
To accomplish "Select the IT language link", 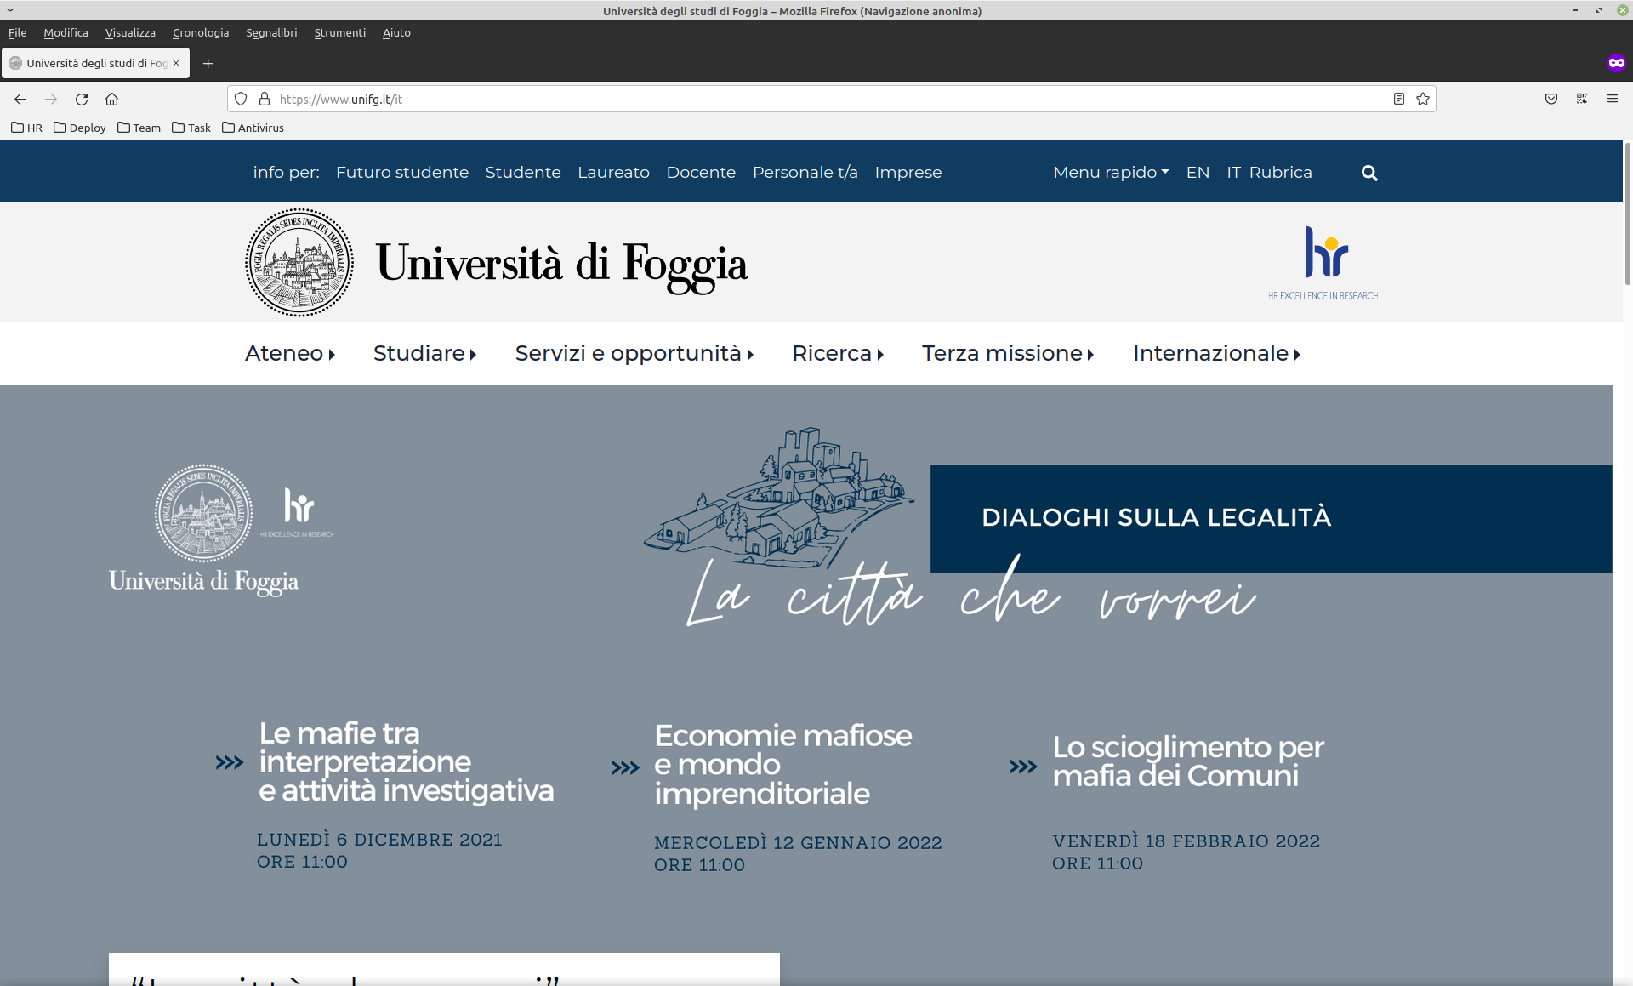I will point(1233,173).
